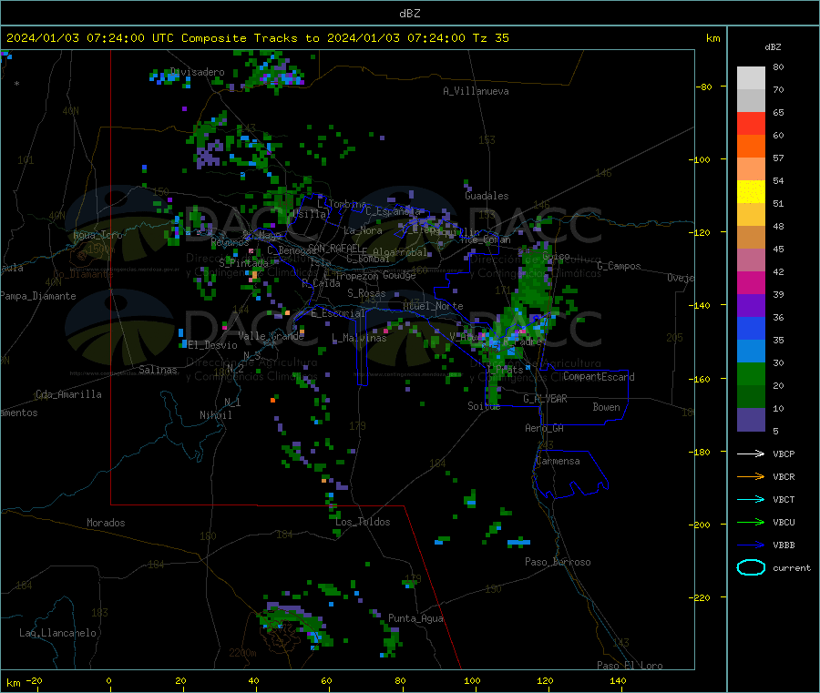Click the Salinas map label
The width and height of the screenshot is (820, 693).
158,370
